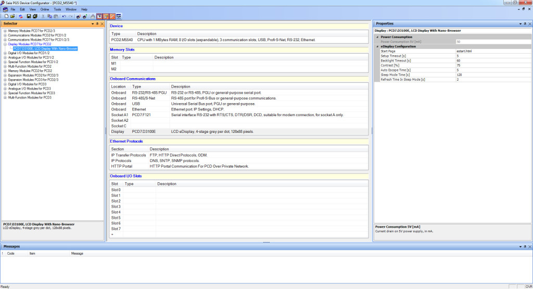Edit the Start Page value estart.html
Image resolution: width=533 pixels, height=289 pixels.
[x=493, y=52]
